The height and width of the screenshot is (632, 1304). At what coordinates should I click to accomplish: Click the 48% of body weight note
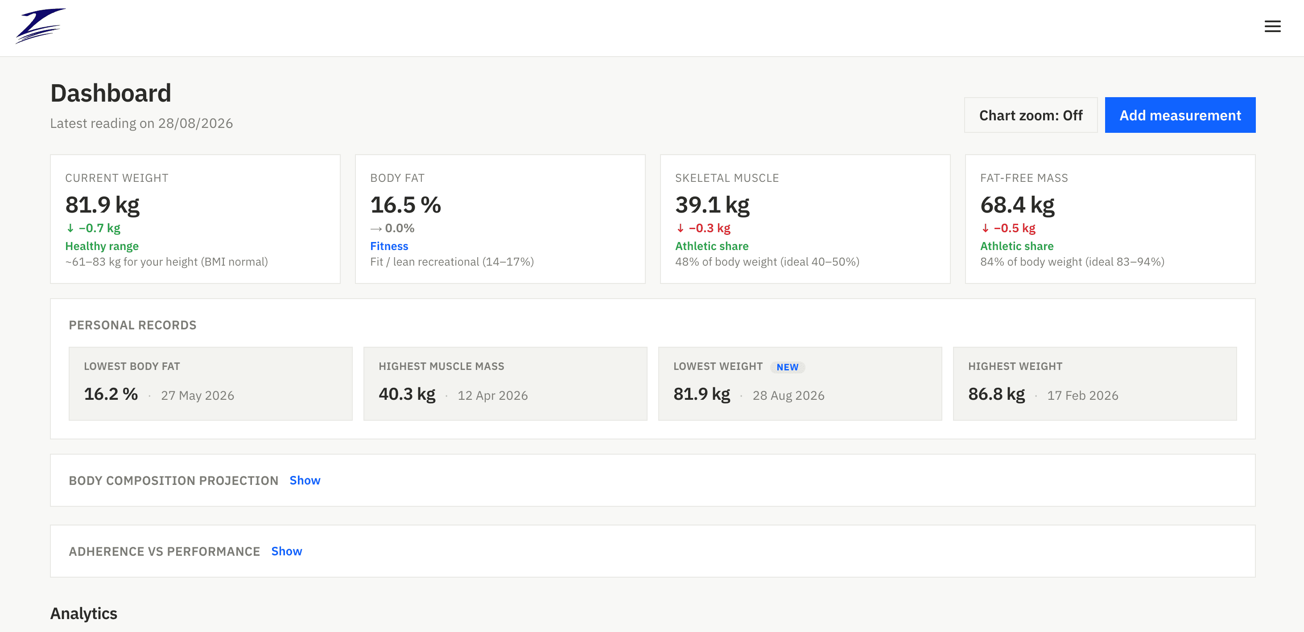[767, 262]
